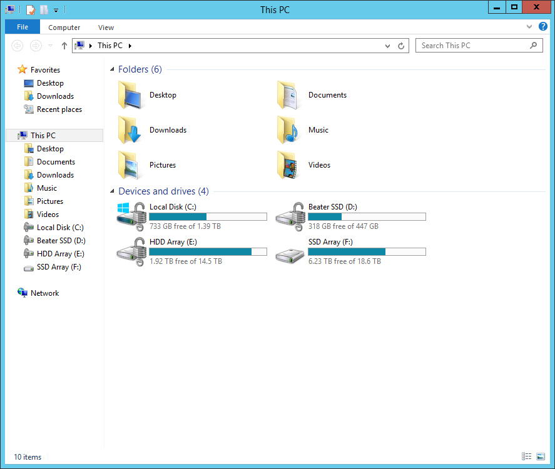Click the Back navigation arrow
Image resolution: width=555 pixels, height=469 pixels.
click(18, 46)
